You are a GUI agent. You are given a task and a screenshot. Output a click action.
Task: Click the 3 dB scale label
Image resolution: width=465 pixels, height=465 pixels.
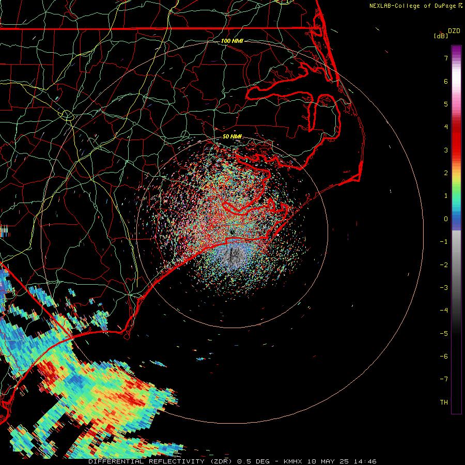(x=446, y=150)
